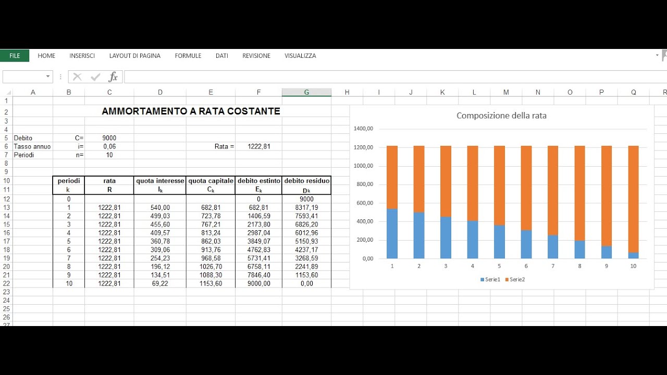The width and height of the screenshot is (667, 375).
Task: Select the blue segment of chart bar 1
Action: 392,233
